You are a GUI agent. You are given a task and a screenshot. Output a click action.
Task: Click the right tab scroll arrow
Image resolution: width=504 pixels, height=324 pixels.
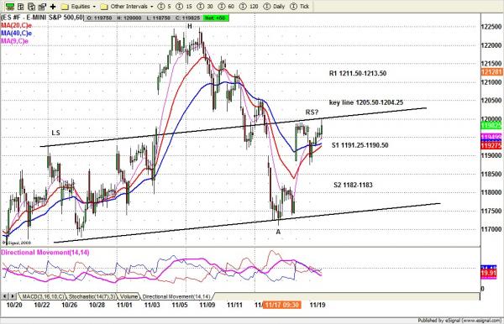(x=13, y=296)
